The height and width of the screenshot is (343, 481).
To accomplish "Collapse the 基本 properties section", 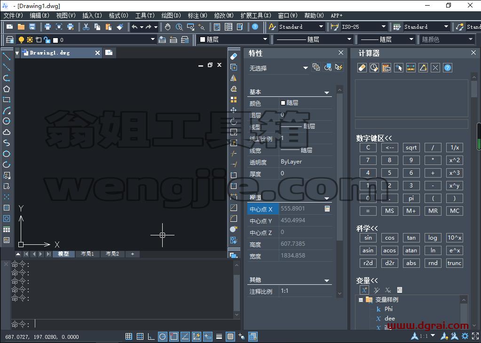I will [327, 93].
